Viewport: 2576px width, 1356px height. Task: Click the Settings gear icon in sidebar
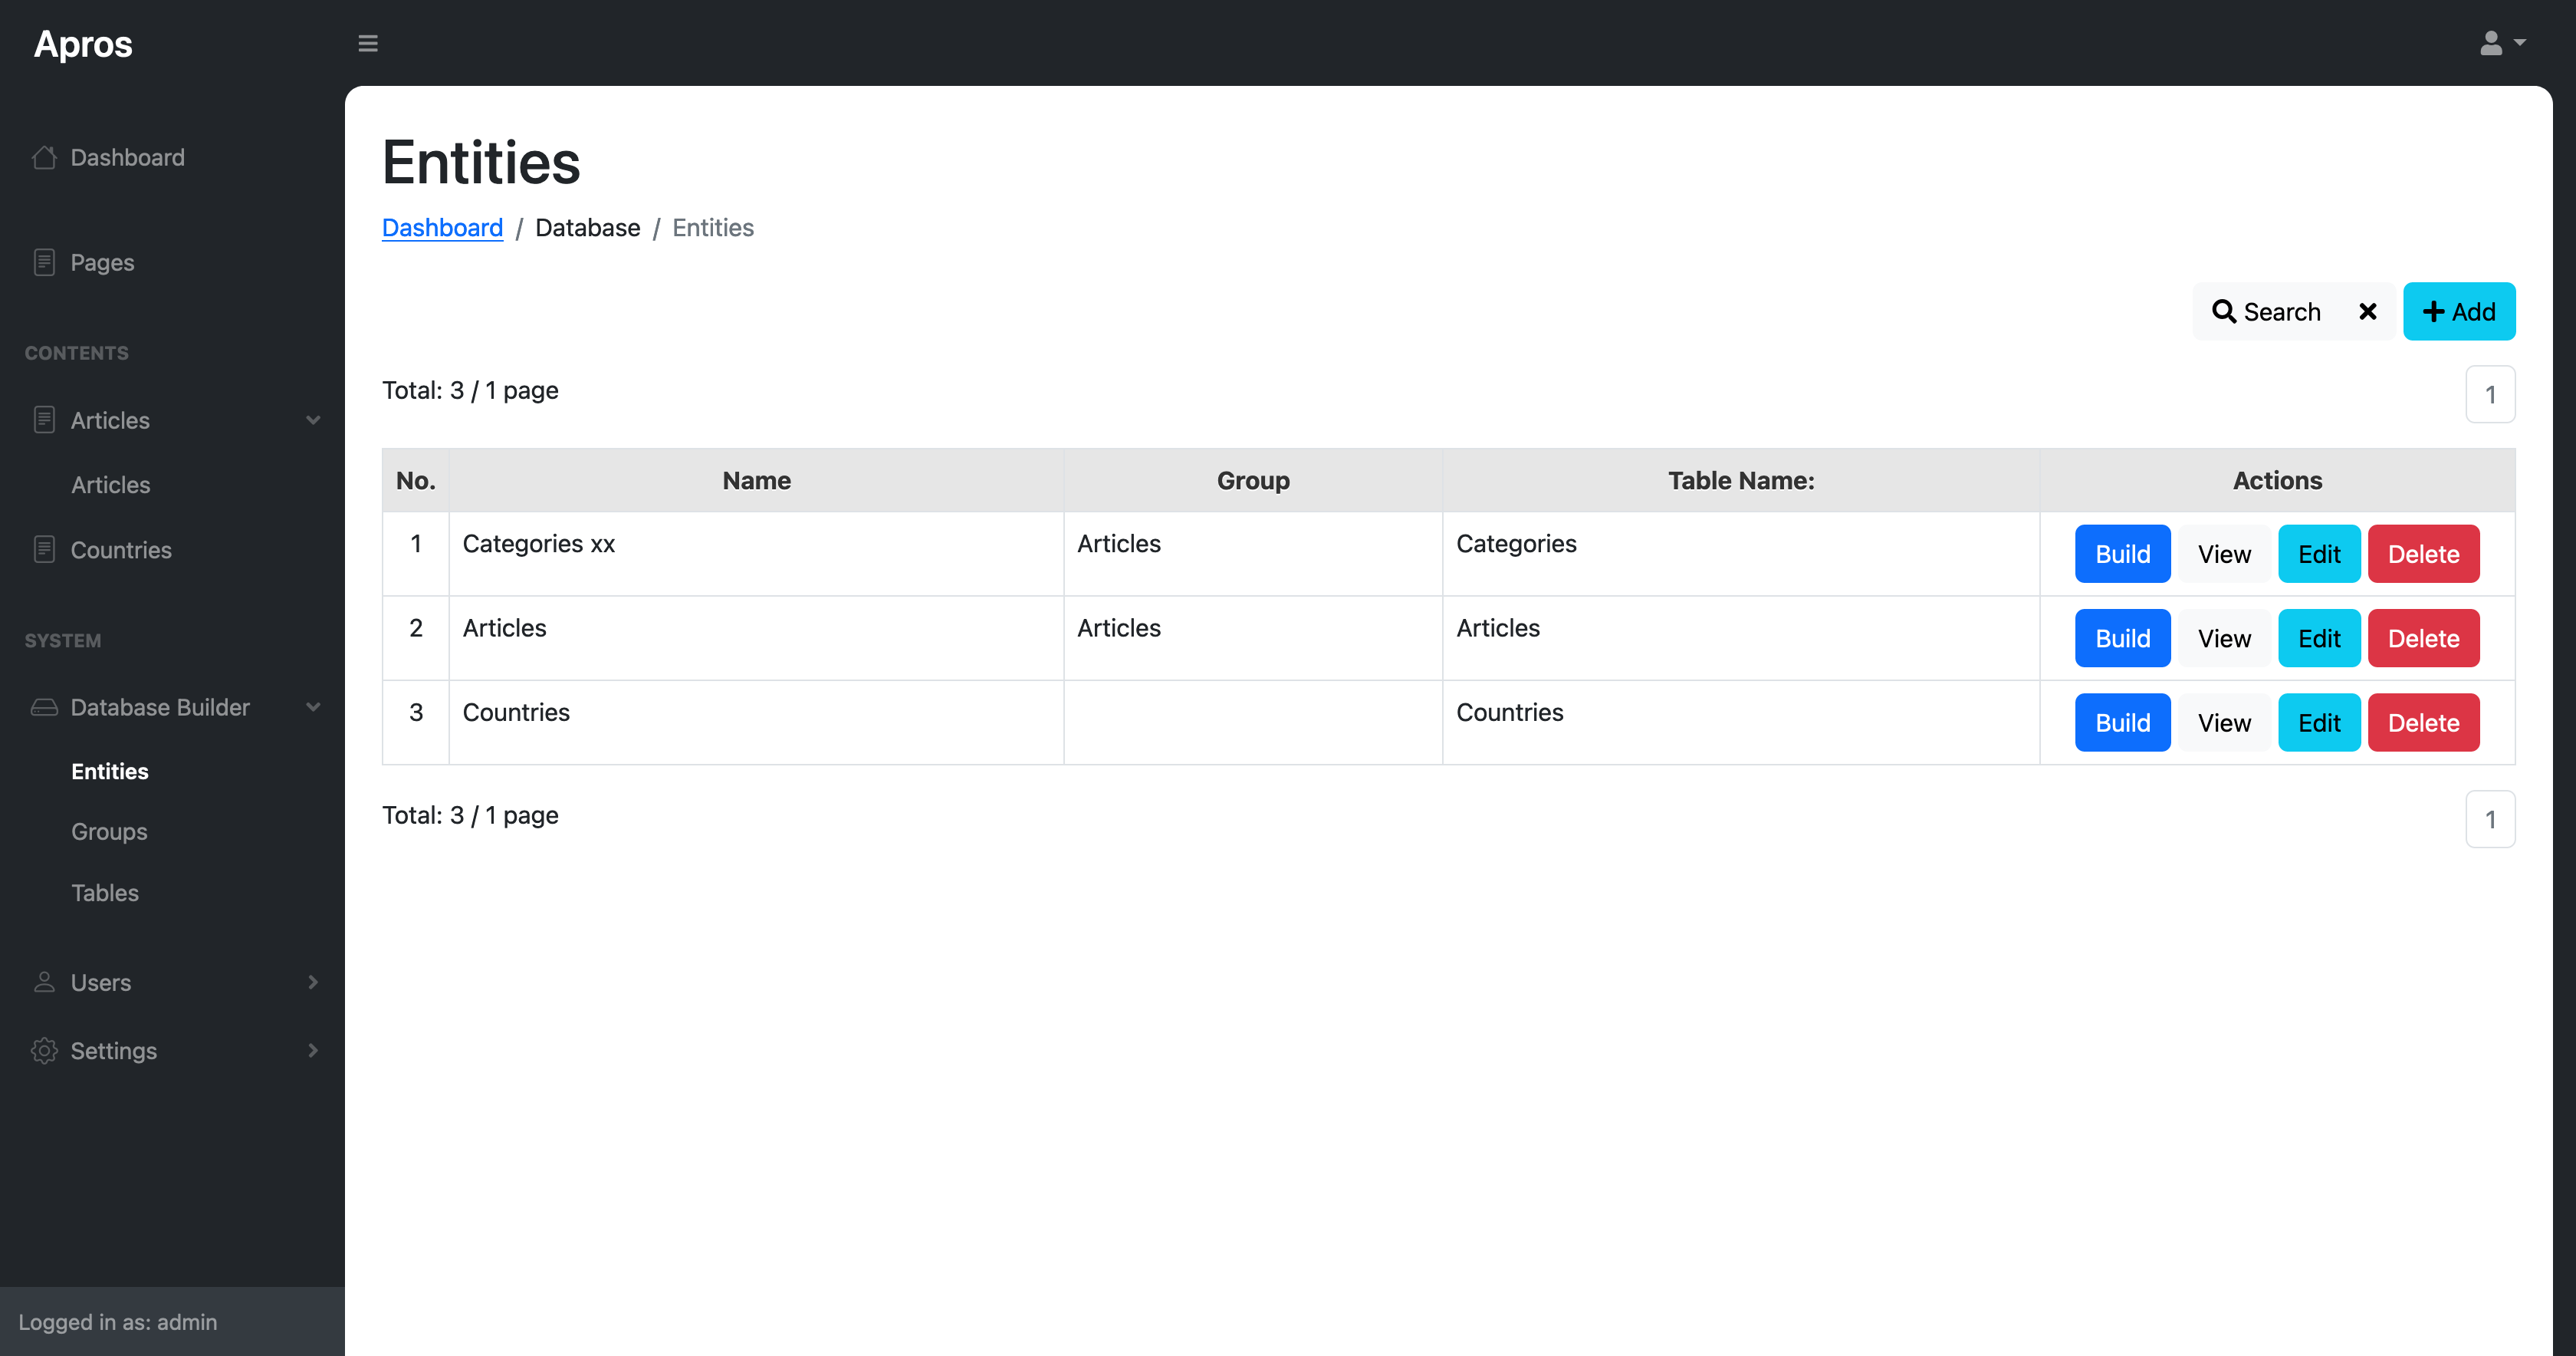tap(44, 1051)
